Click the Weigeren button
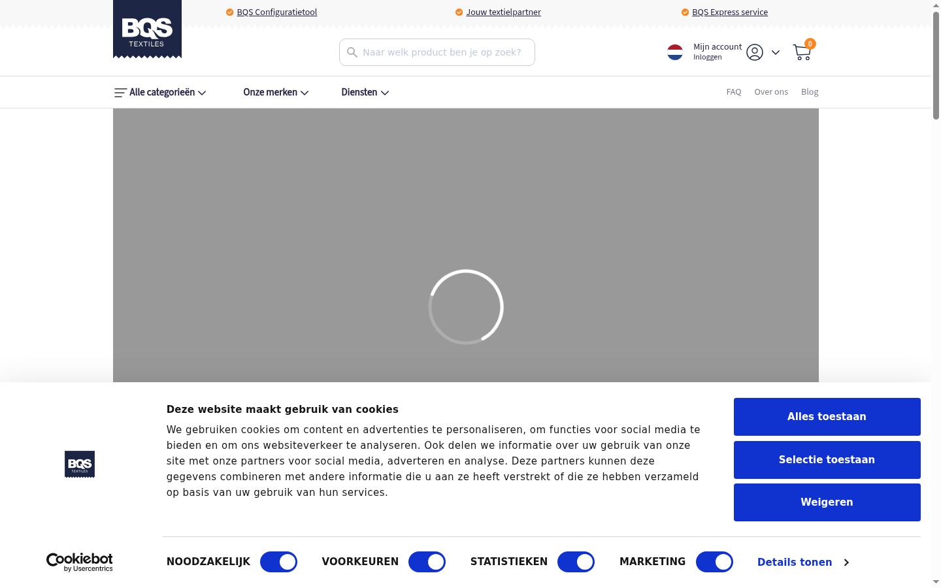 click(827, 502)
